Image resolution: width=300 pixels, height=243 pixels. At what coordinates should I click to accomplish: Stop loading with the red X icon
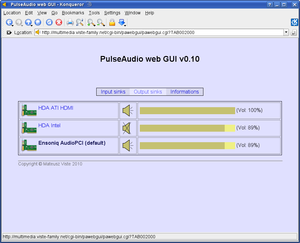pos(59,22)
